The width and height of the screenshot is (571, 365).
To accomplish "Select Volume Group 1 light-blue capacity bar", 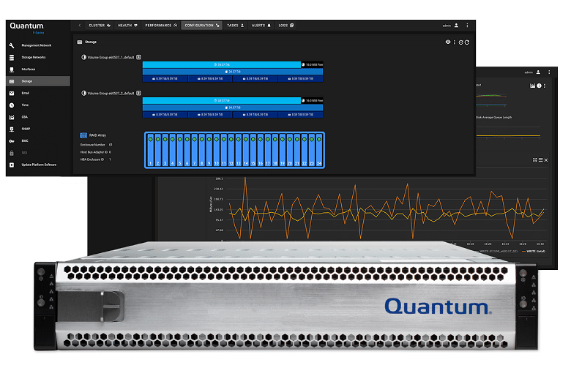I will point(221,65).
